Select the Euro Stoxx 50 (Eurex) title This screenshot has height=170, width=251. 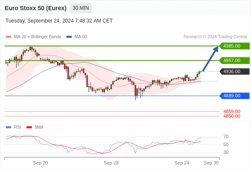[x=36, y=8]
